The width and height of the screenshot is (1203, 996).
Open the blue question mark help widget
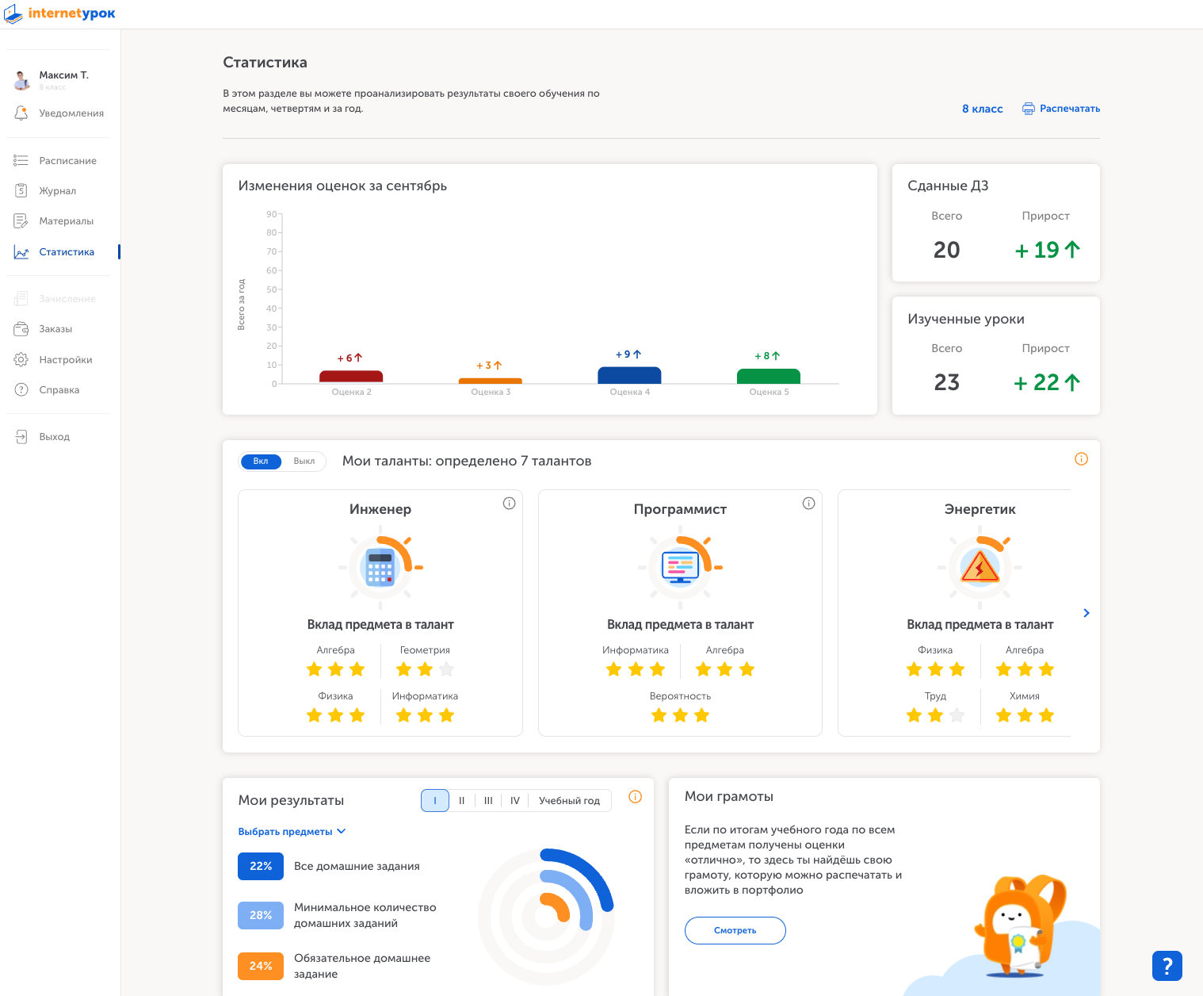pyautogui.click(x=1167, y=965)
